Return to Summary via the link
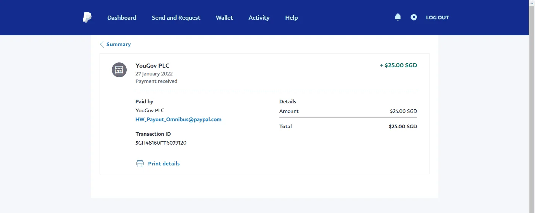This screenshot has height=213, width=535. click(119, 44)
